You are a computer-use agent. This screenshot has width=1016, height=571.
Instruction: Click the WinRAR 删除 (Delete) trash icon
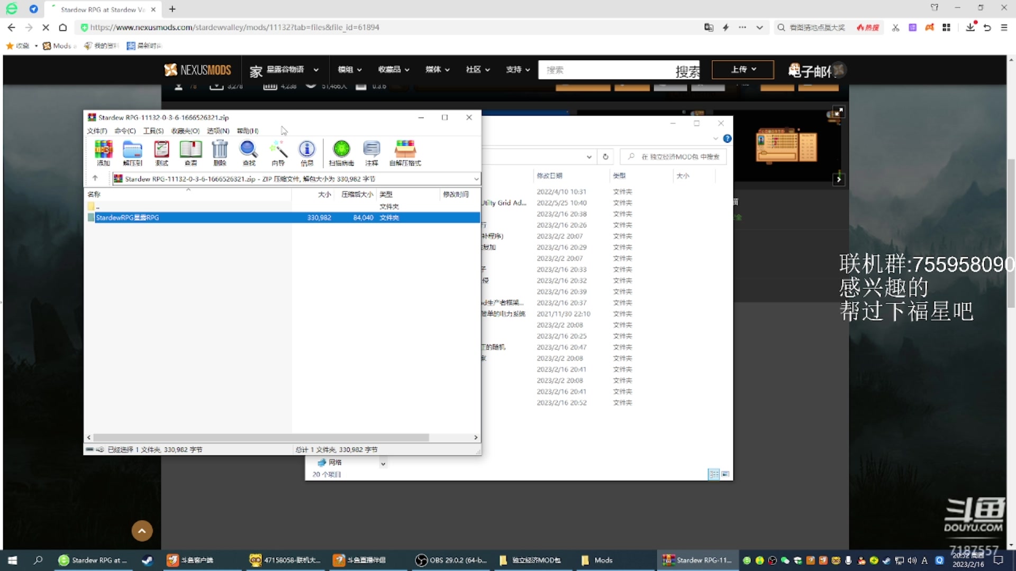[220, 153]
